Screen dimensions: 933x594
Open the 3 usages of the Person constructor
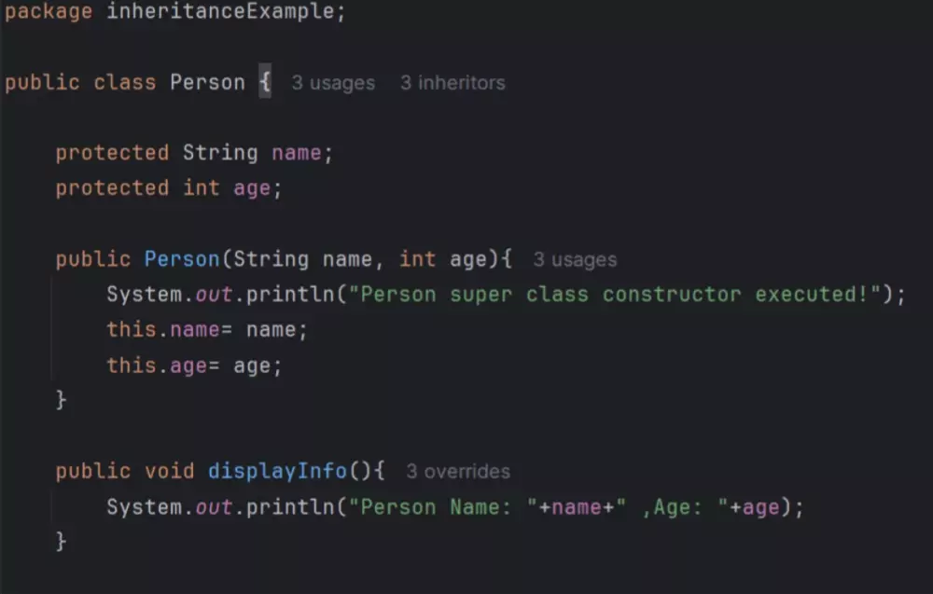574,259
